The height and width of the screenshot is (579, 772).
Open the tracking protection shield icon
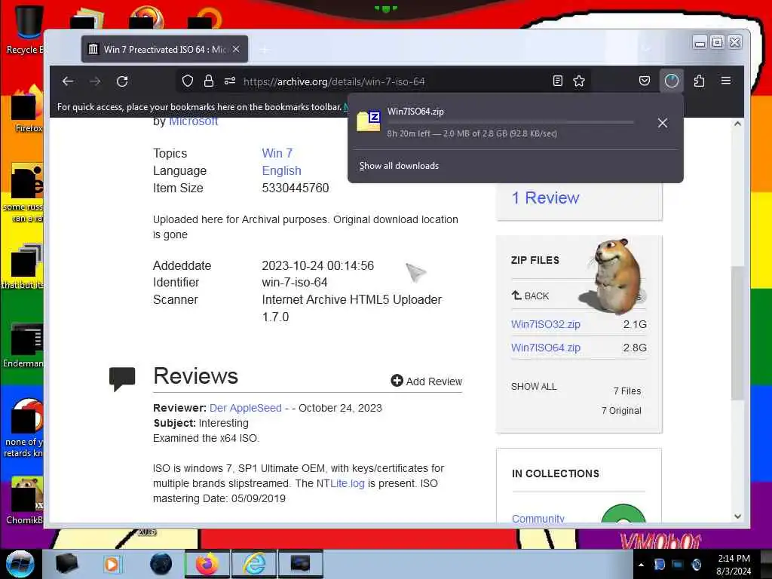[188, 81]
